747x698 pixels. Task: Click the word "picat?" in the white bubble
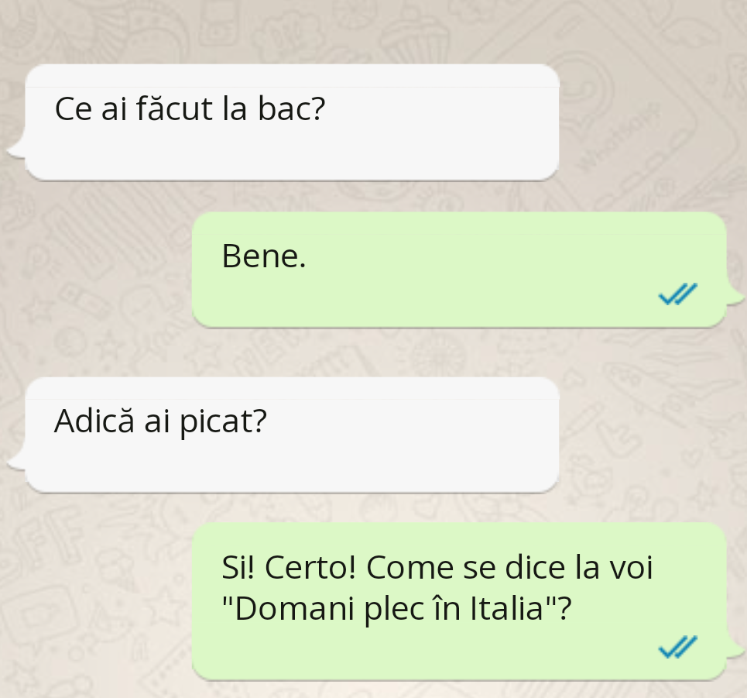pos(223,423)
